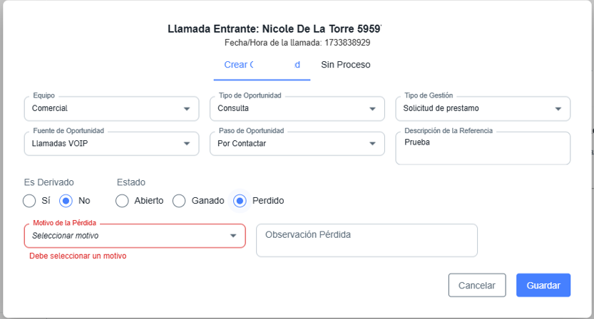The width and height of the screenshot is (594, 319).
Task: Open the Paso de Oportunidad dropdown
Action: point(372,143)
